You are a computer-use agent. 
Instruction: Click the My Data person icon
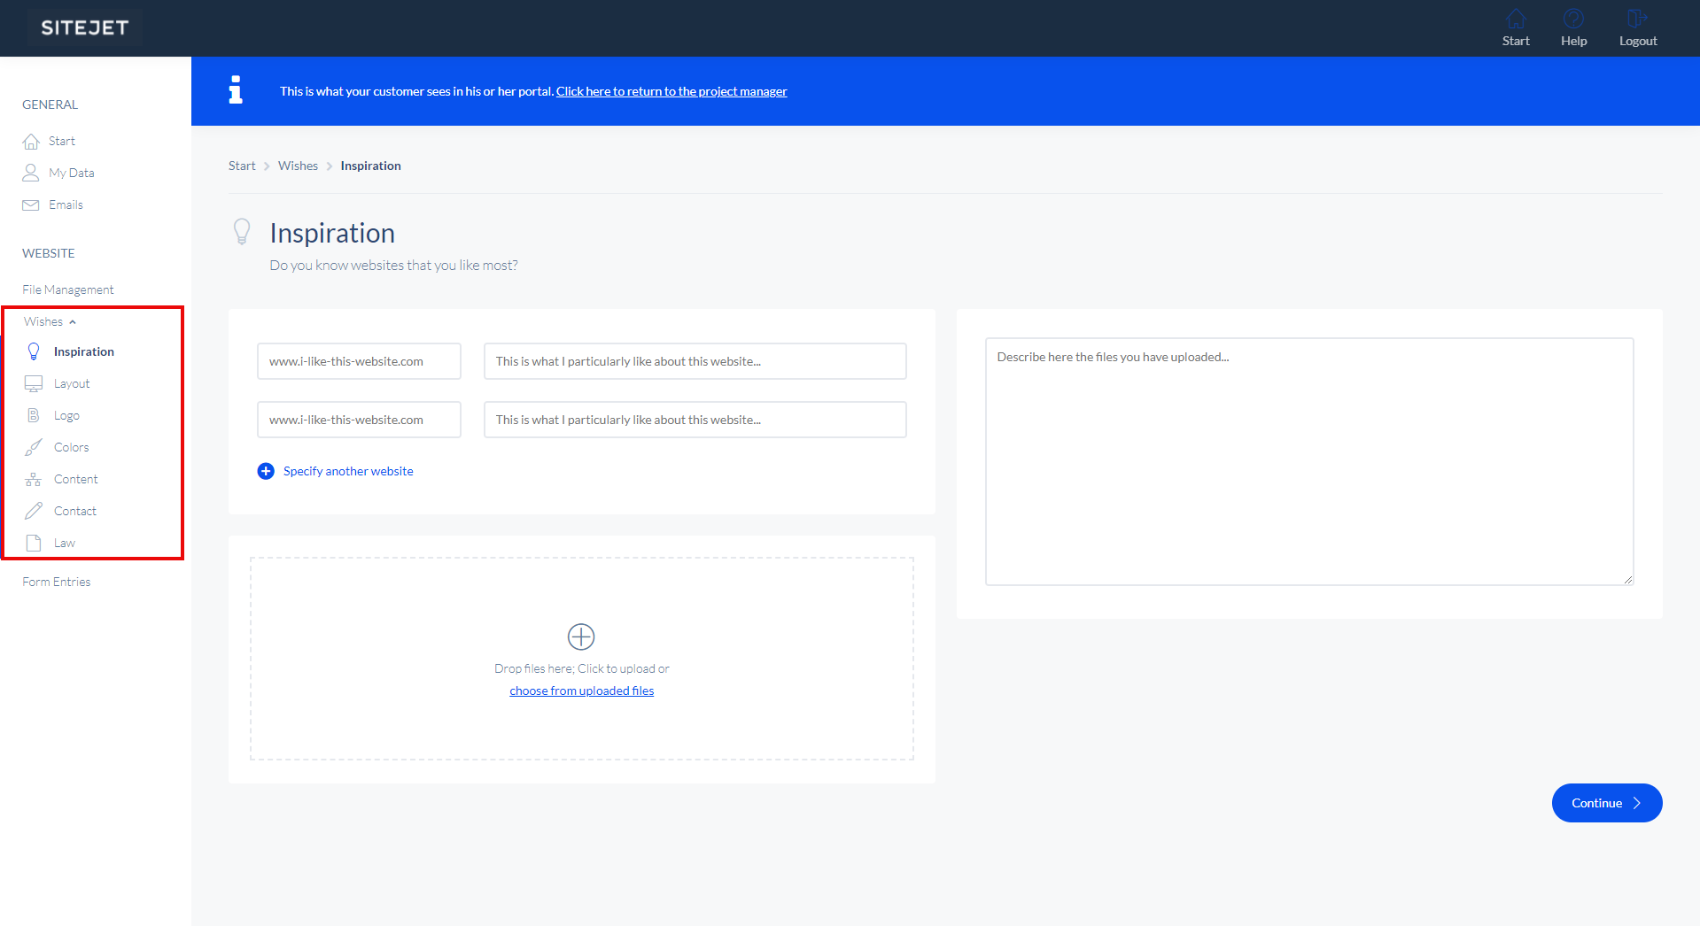tap(31, 173)
